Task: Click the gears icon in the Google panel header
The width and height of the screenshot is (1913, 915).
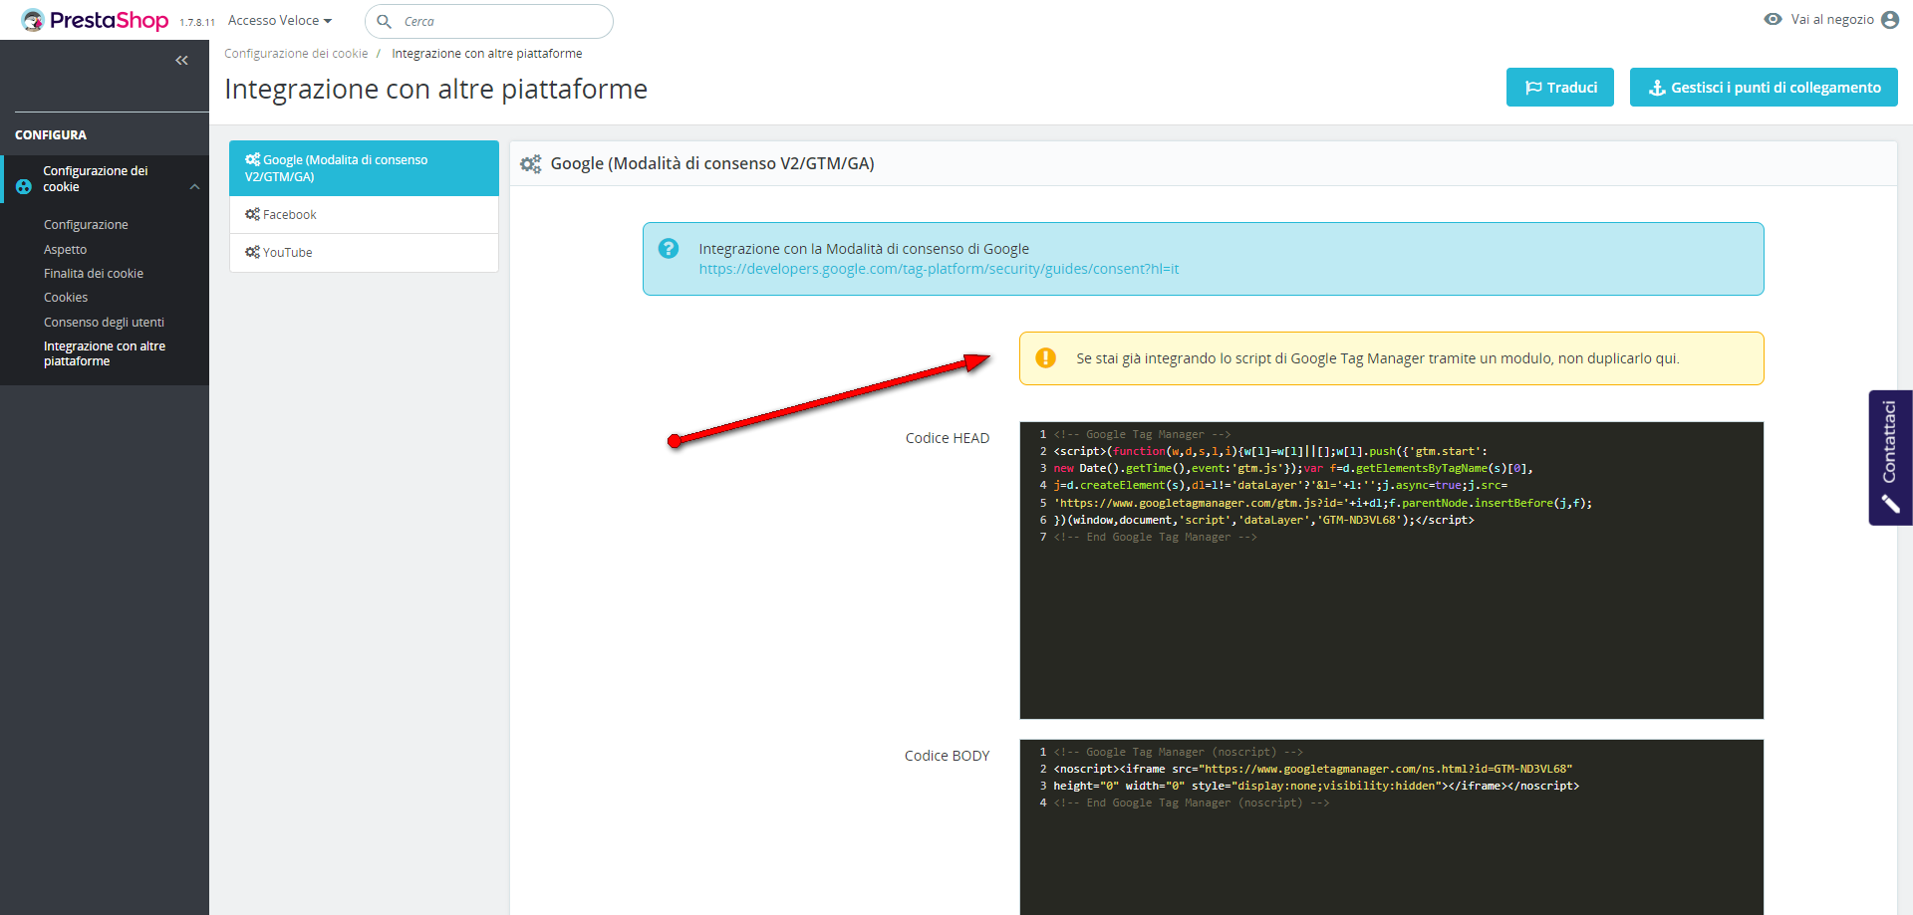Action: [531, 163]
